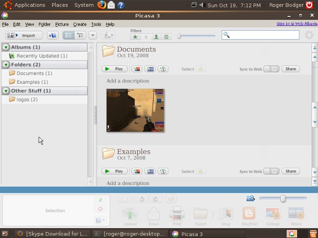Click the zoom magnifier icon near slider
The image size is (318, 238).
250,198
